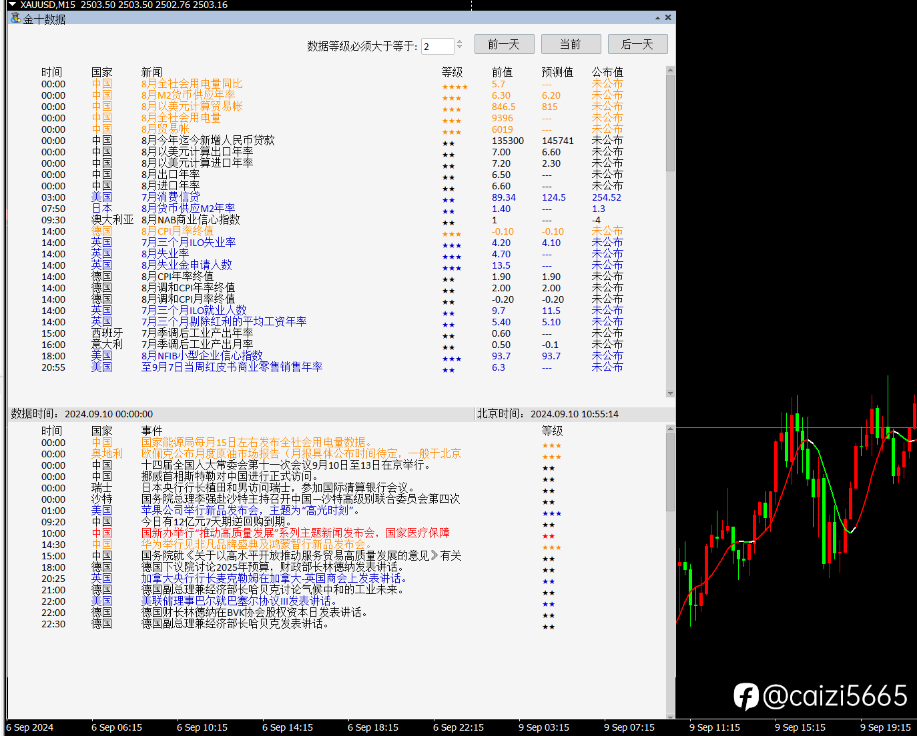Viewport: 917px width, 736px height.
Task: Select the 8月货币供应M2年率 row
Action: coord(332,209)
